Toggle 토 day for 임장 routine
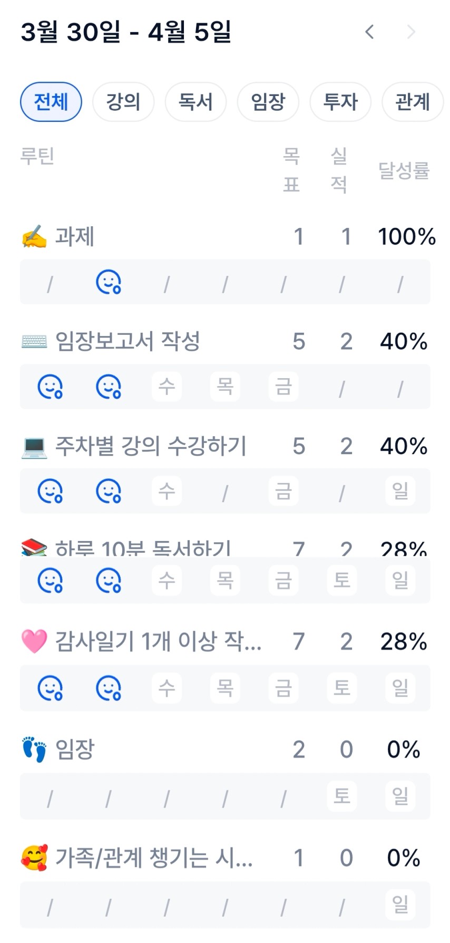 coord(342,796)
